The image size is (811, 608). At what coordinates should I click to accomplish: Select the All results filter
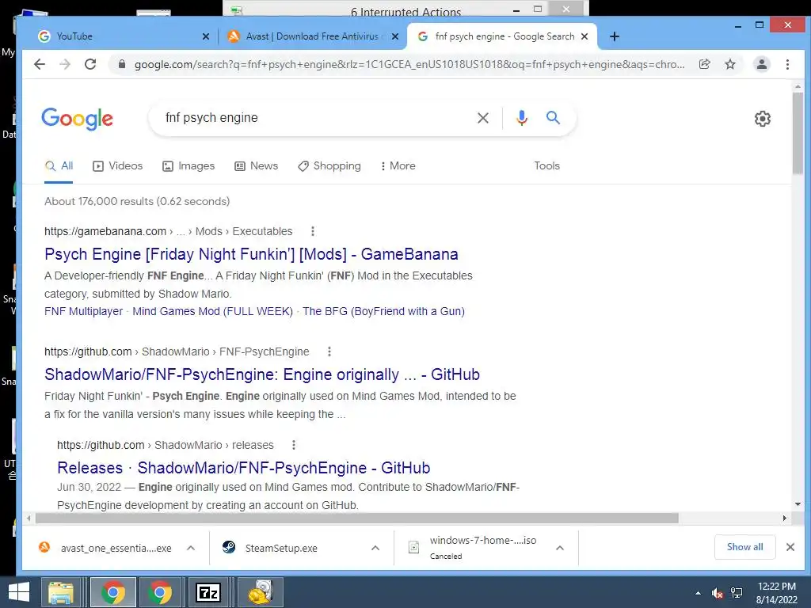59,166
